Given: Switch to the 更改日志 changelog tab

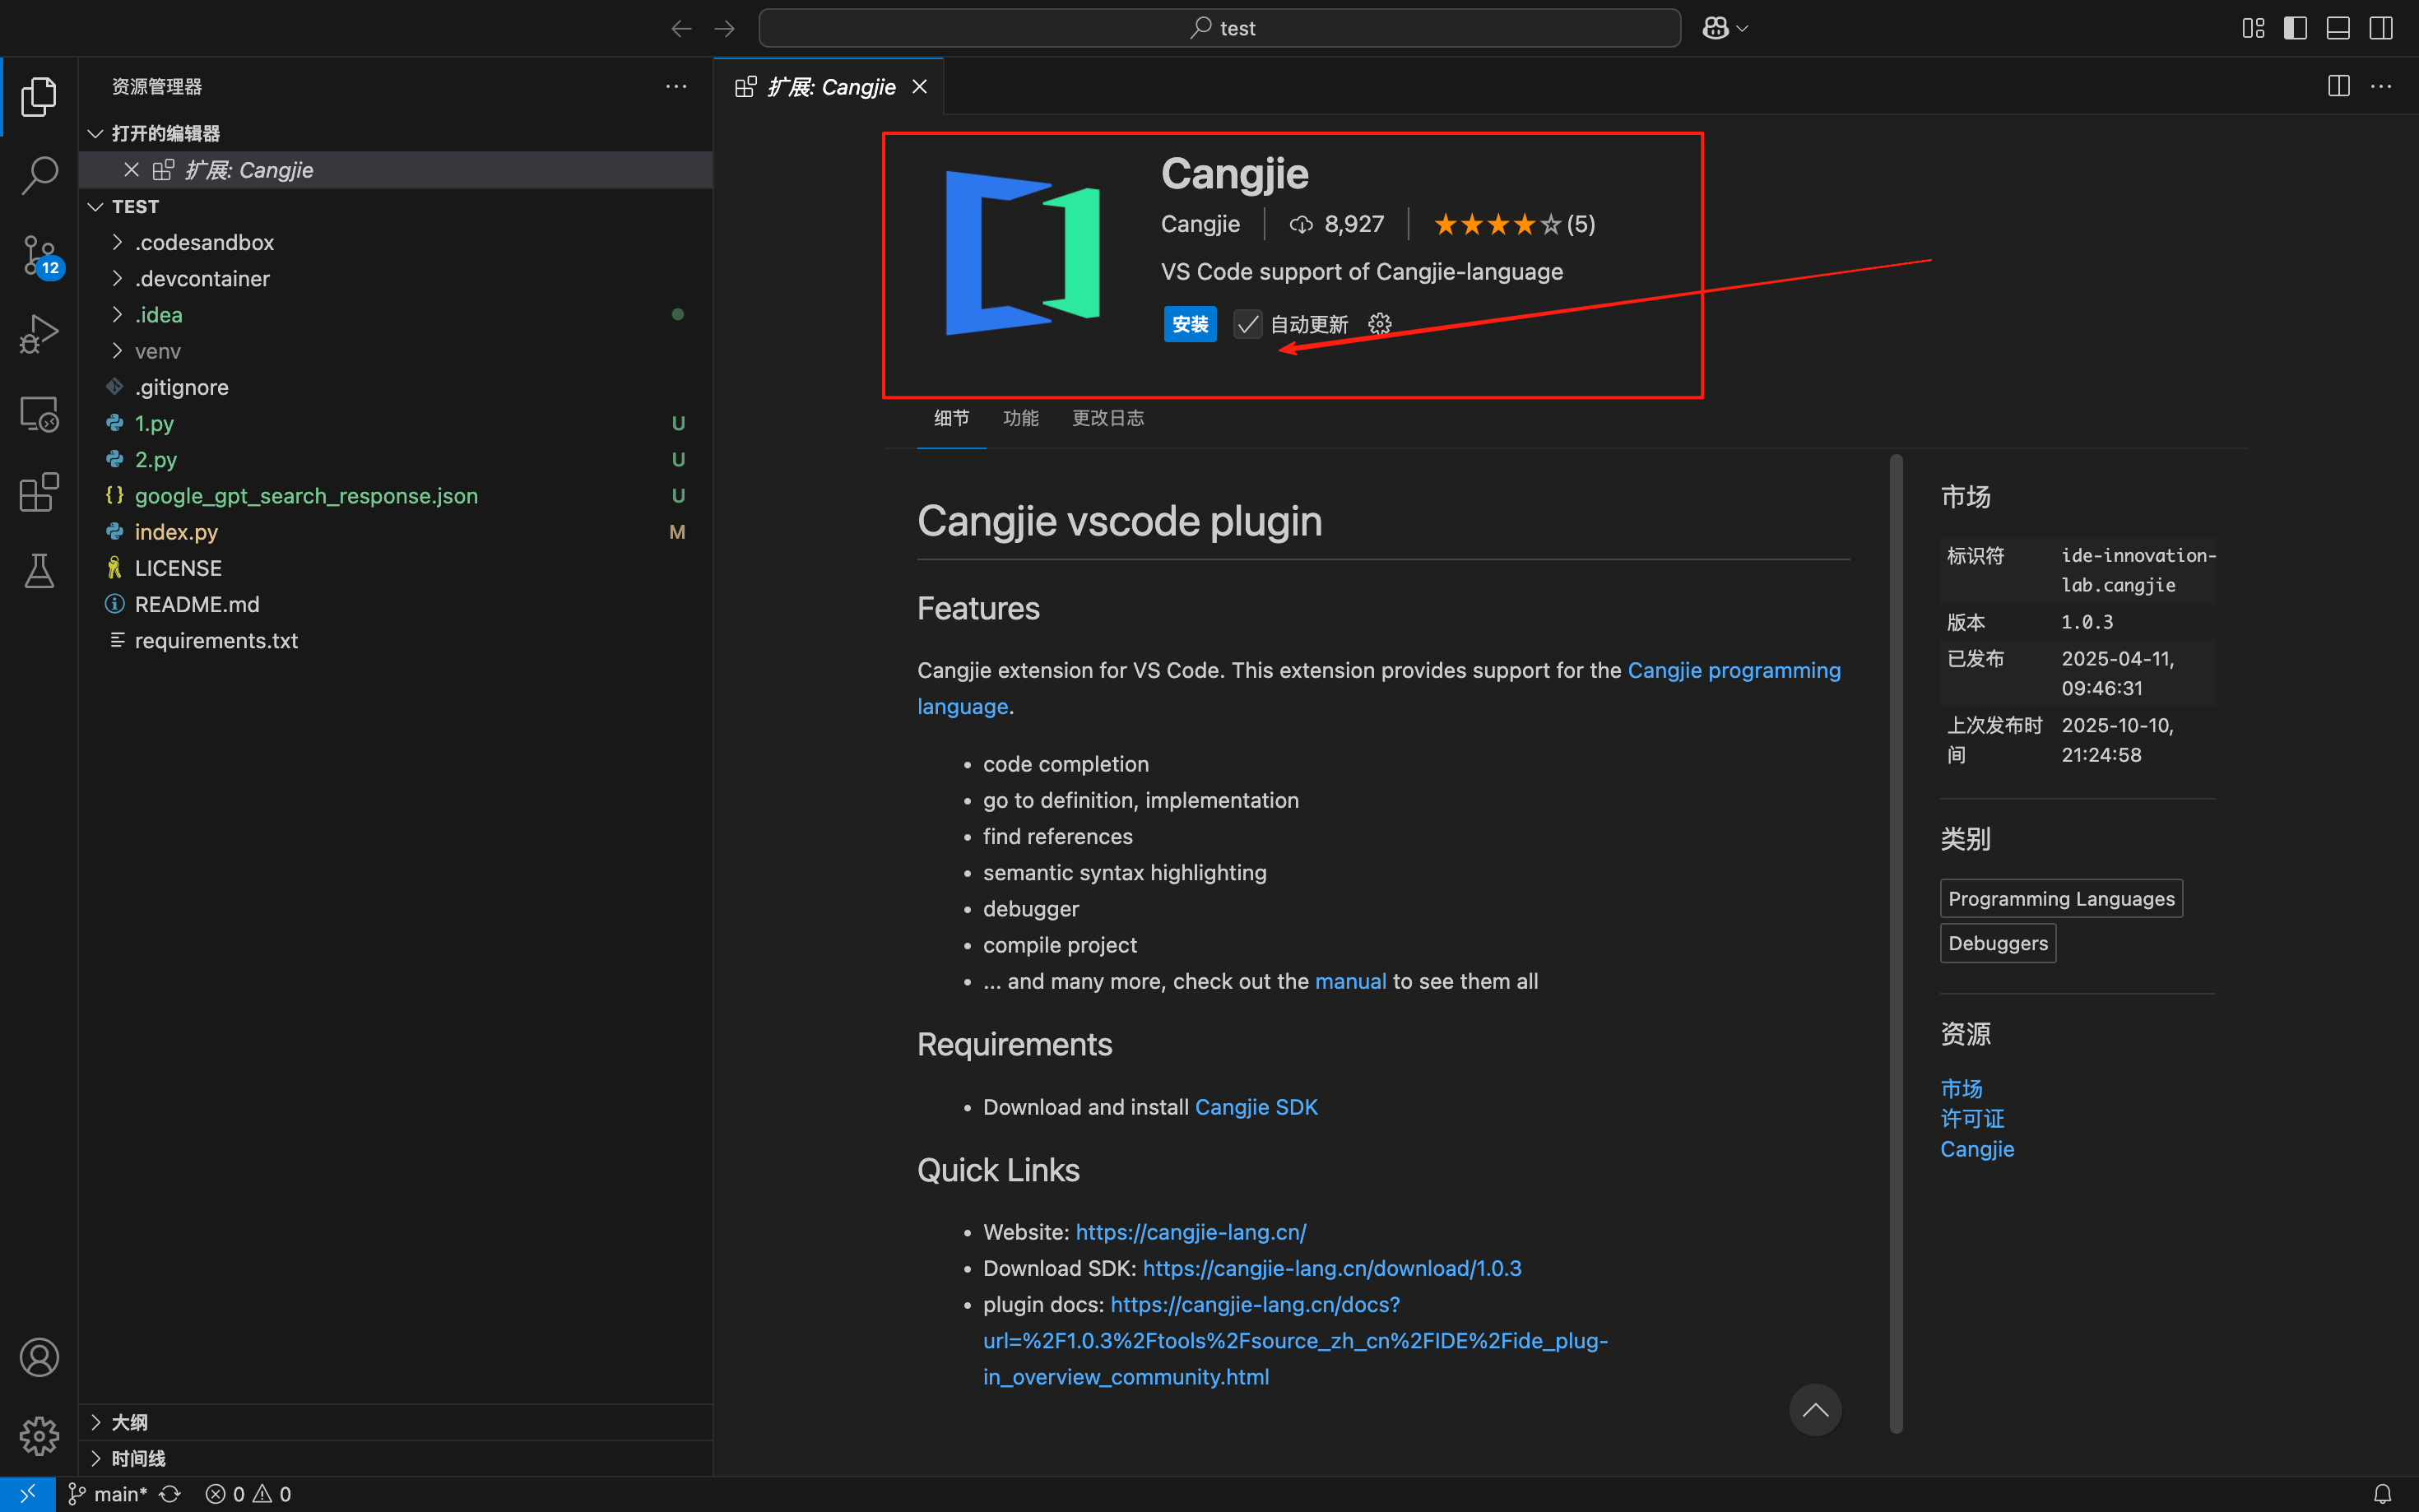Looking at the screenshot, I should [1107, 418].
